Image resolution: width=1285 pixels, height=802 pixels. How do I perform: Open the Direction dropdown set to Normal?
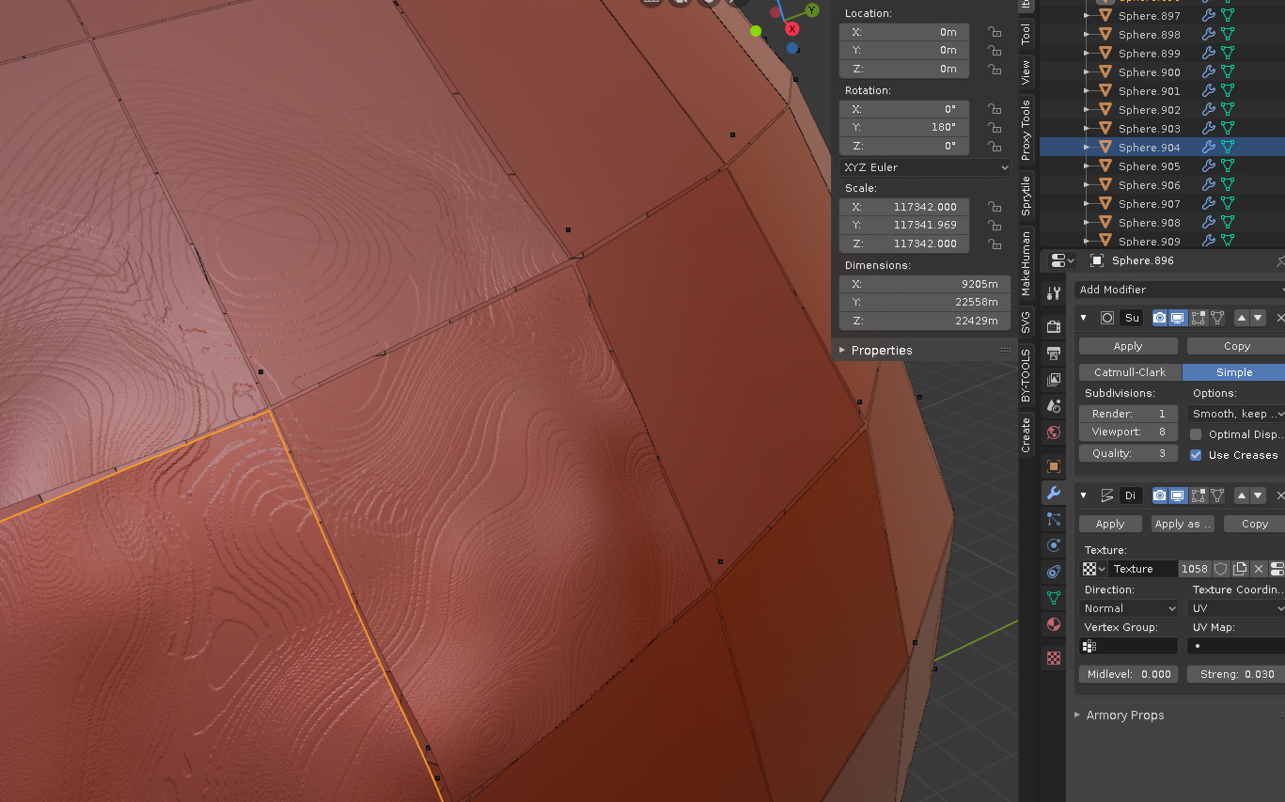pyautogui.click(x=1127, y=607)
